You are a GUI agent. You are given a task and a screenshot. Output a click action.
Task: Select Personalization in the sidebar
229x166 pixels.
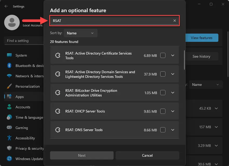click(24, 86)
